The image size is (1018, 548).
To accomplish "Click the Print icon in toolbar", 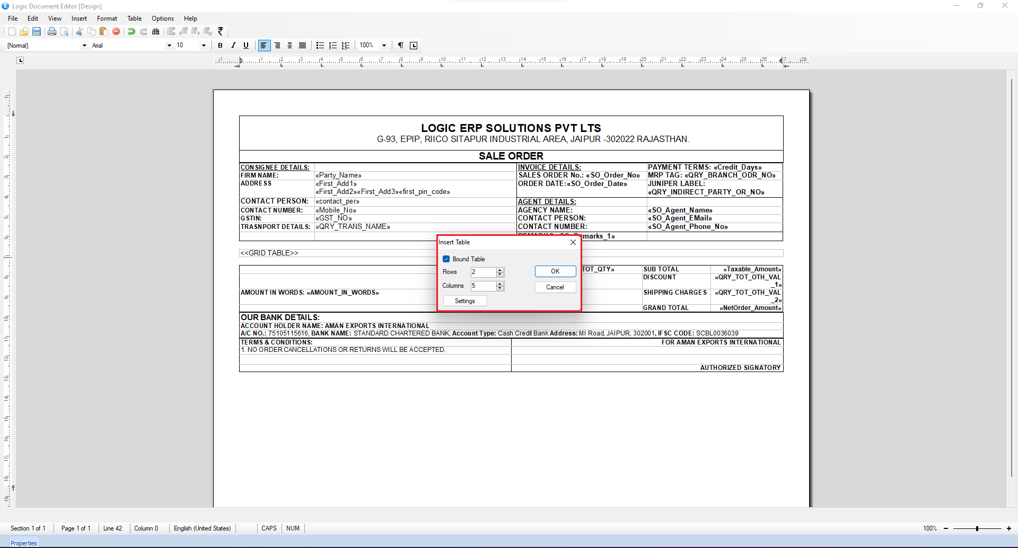I will (x=52, y=32).
